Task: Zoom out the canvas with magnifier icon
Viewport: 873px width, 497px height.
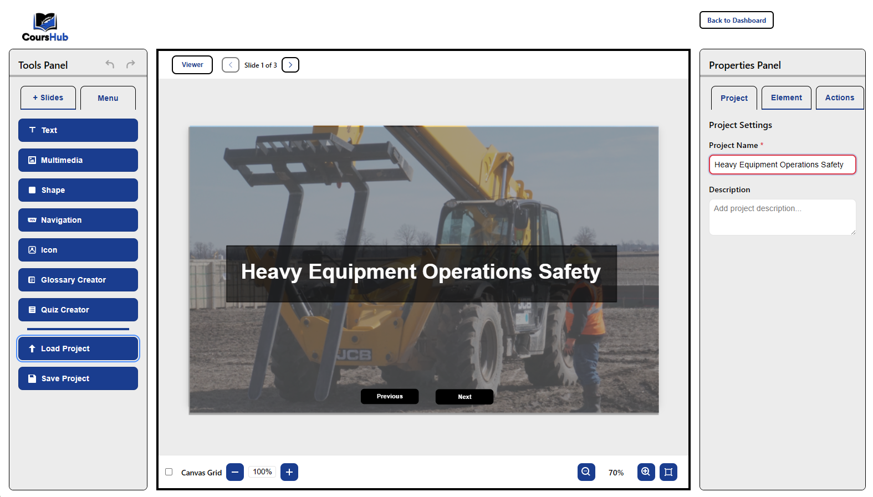Action: [586, 472]
